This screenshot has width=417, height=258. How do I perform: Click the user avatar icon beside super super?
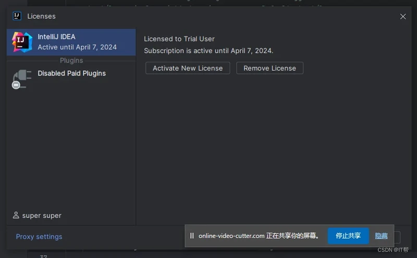pyautogui.click(x=16, y=215)
